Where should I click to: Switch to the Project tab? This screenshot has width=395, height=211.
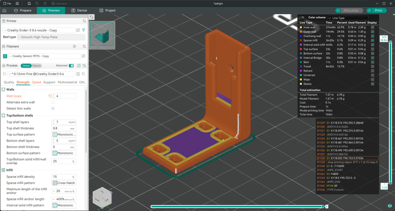107,10
